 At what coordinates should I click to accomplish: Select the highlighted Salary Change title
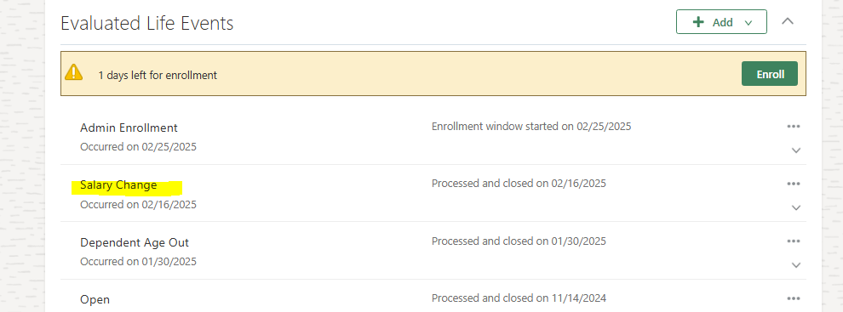[118, 185]
